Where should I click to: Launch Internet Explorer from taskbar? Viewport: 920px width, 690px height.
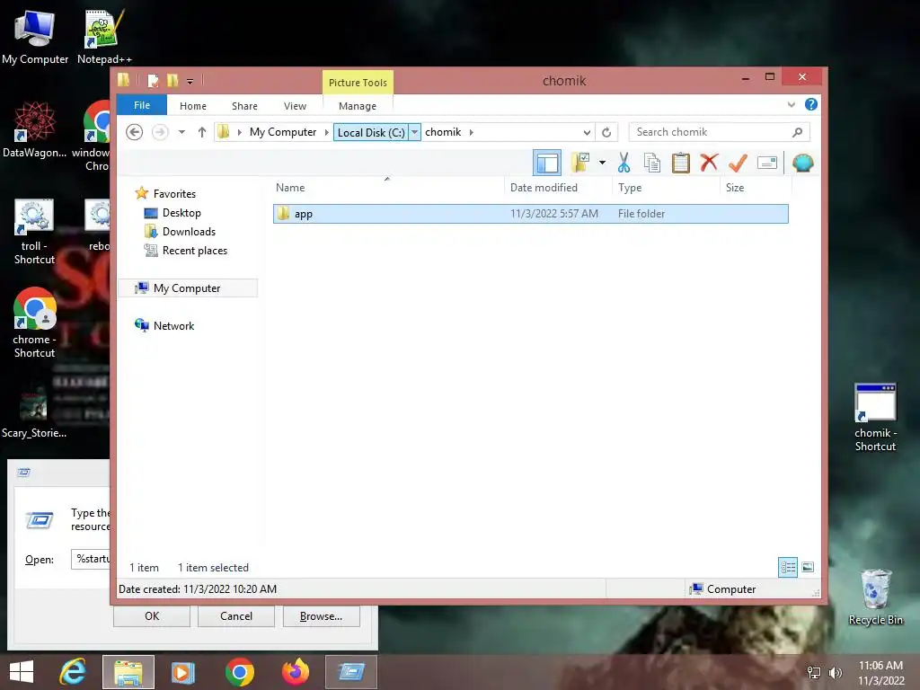point(73,672)
